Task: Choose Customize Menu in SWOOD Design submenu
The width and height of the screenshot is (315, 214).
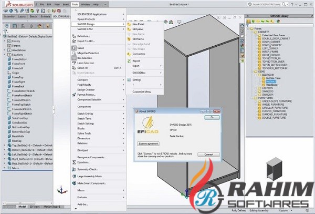Action: tap(142, 91)
